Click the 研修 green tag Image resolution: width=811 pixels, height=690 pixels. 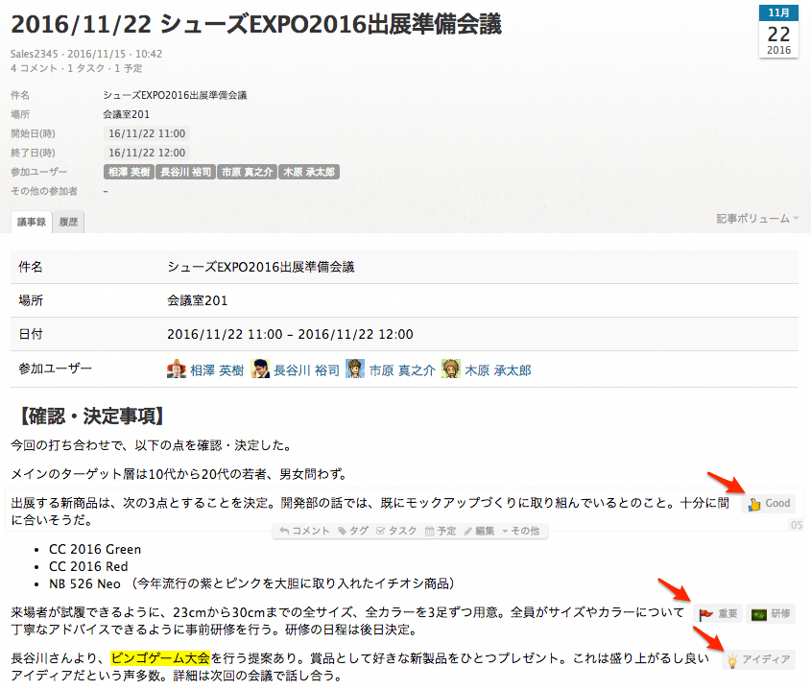coord(770,614)
